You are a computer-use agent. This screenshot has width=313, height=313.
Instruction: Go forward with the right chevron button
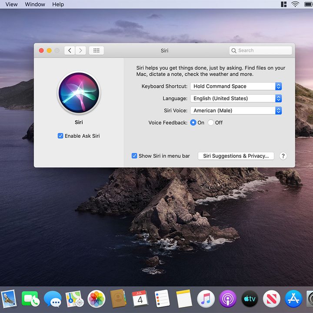point(80,50)
